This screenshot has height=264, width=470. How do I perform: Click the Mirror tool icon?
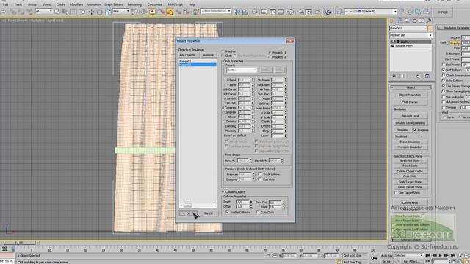(236, 12)
